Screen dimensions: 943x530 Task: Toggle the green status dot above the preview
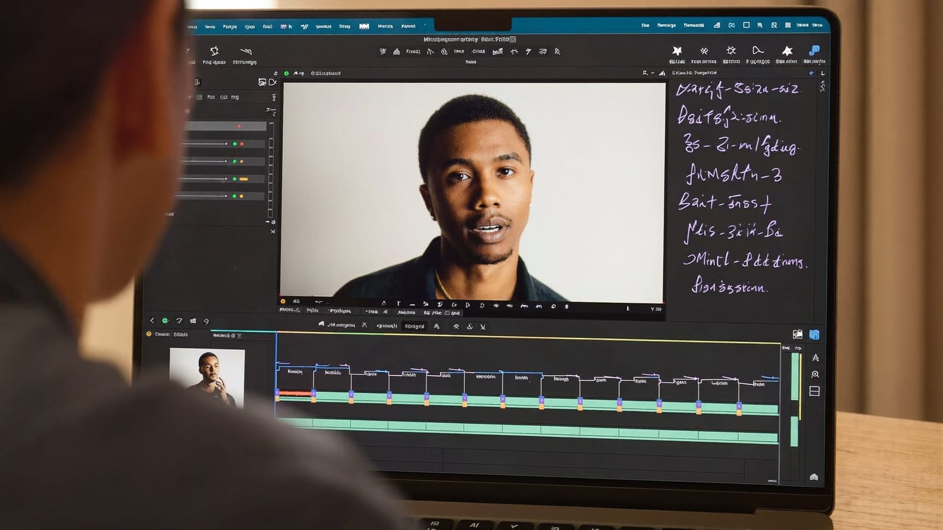click(286, 74)
